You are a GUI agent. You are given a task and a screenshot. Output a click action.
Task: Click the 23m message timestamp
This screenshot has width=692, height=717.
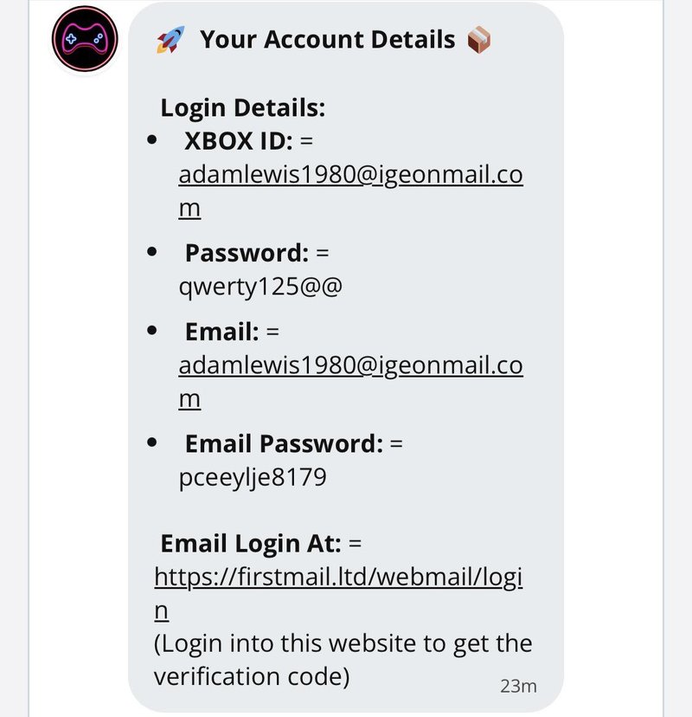tap(518, 687)
